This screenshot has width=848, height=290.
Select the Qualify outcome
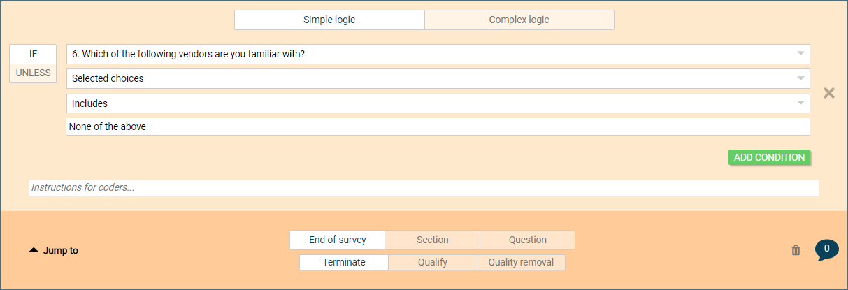click(x=432, y=262)
